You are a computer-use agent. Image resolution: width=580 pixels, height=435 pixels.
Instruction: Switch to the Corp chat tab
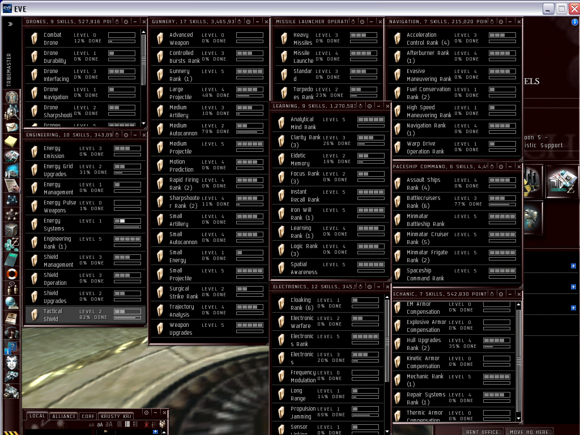(x=88, y=416)
